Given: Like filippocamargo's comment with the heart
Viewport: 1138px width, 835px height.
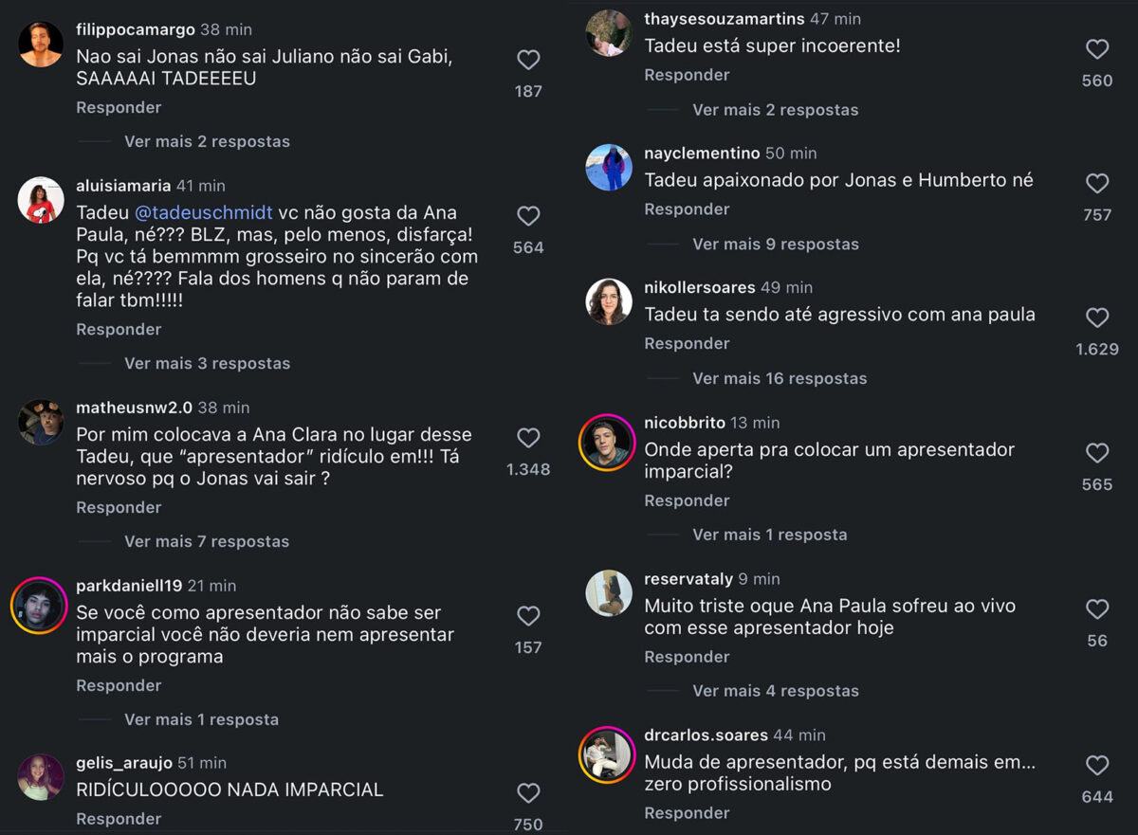Looking at the screenshot, I should [x=528, y=61].
